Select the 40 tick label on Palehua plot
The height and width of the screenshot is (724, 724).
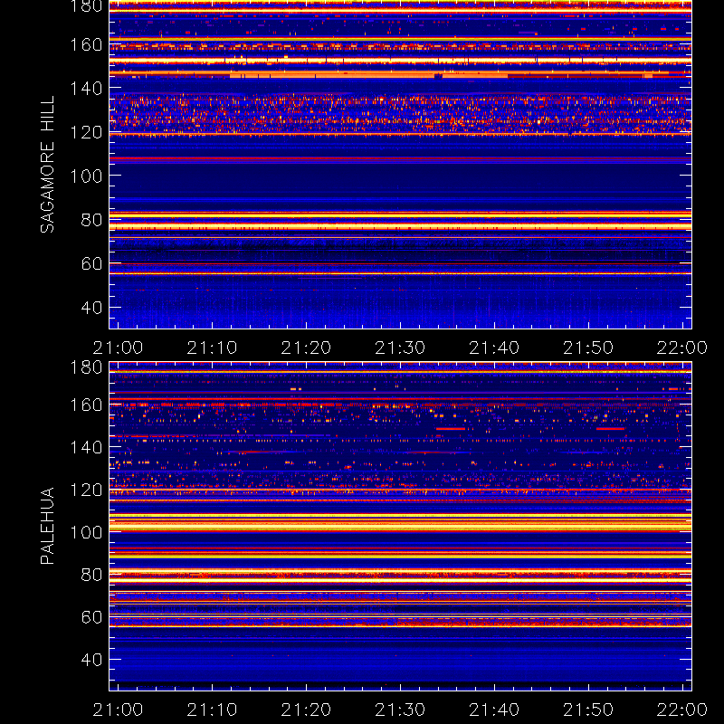pos(91,660)
